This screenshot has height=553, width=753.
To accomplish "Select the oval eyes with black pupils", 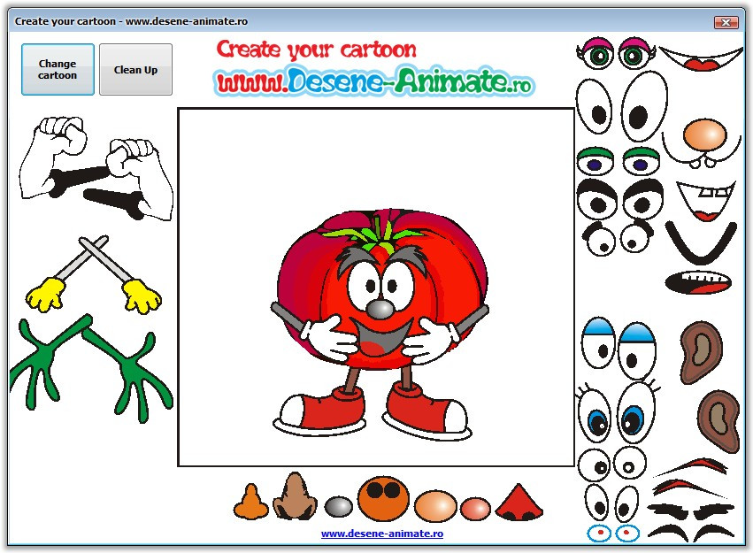I will (611, 503).
